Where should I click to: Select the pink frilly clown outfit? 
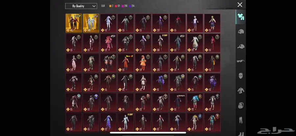click(108, 43)
